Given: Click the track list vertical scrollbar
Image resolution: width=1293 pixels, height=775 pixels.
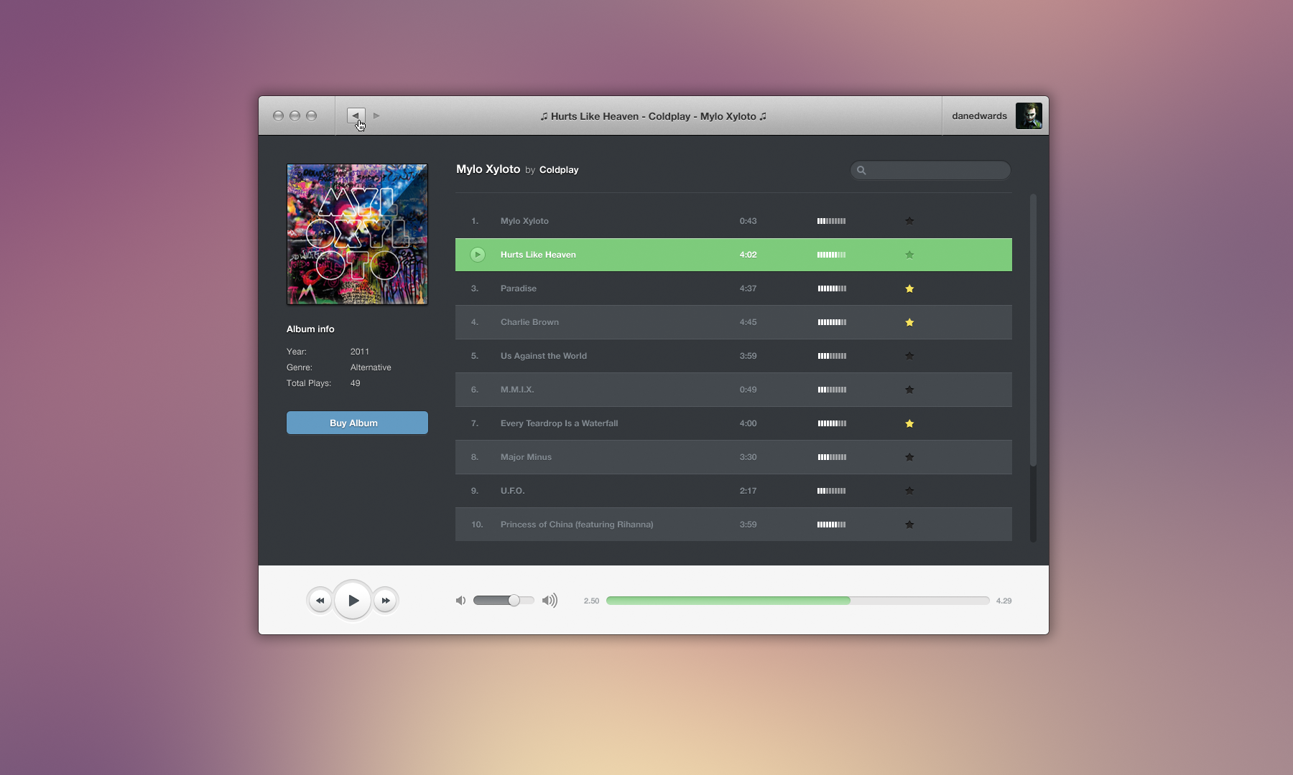Looking at the screenshot, I should [x=1033, y=330].
